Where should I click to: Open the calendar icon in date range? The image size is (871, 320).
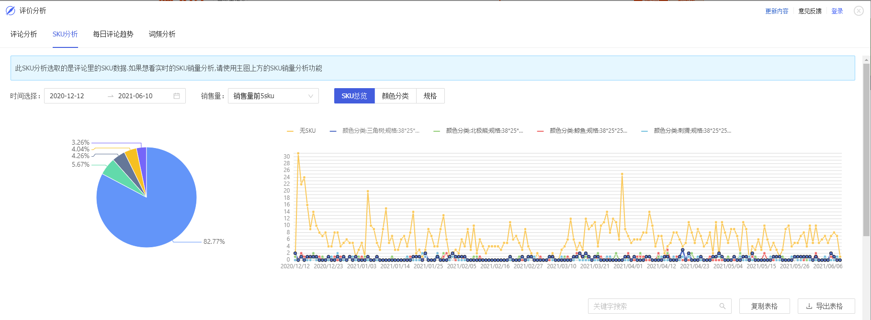(177, 96)
